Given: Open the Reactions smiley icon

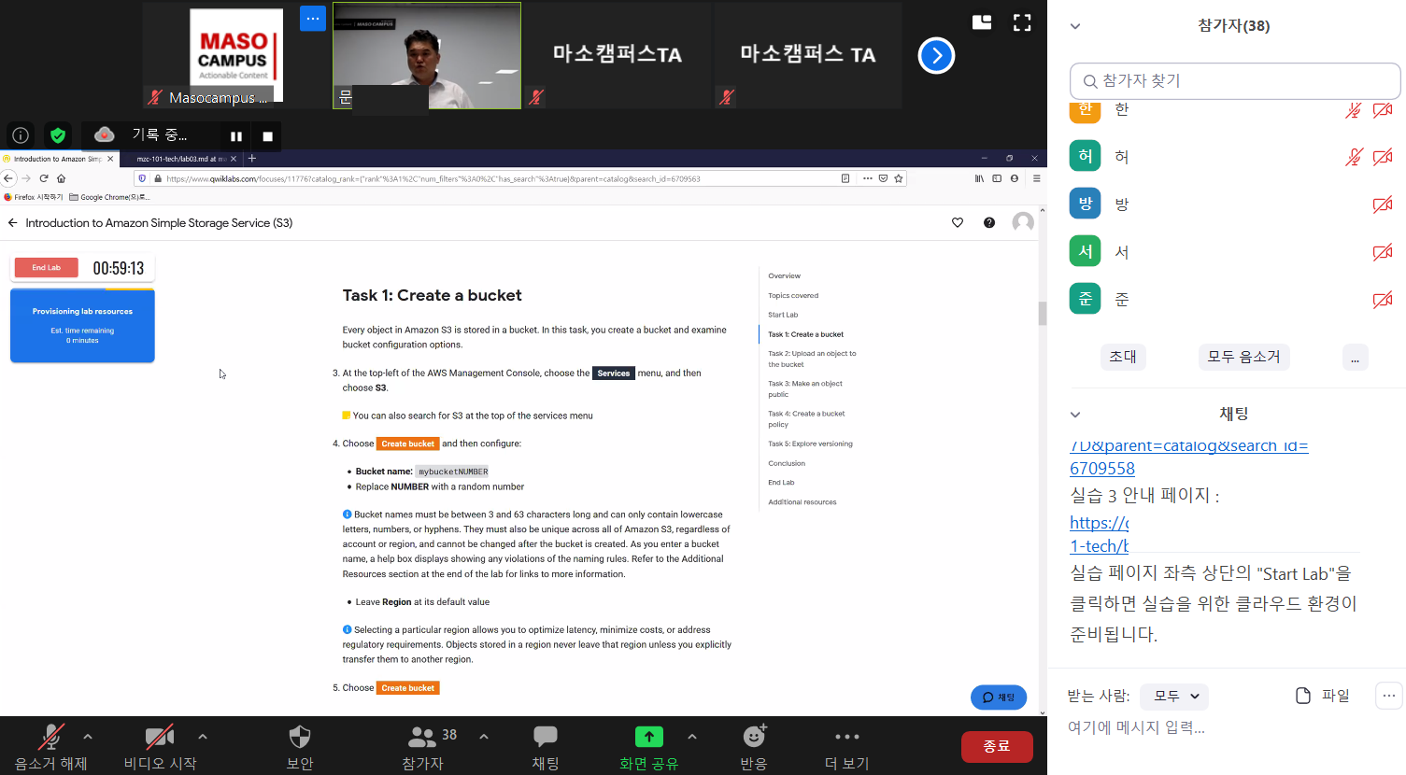Looking at the screenshot, I should point(754,738).
